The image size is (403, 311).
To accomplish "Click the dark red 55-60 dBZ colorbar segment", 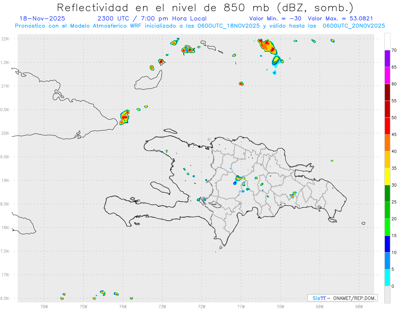I will tap(387, 92).
